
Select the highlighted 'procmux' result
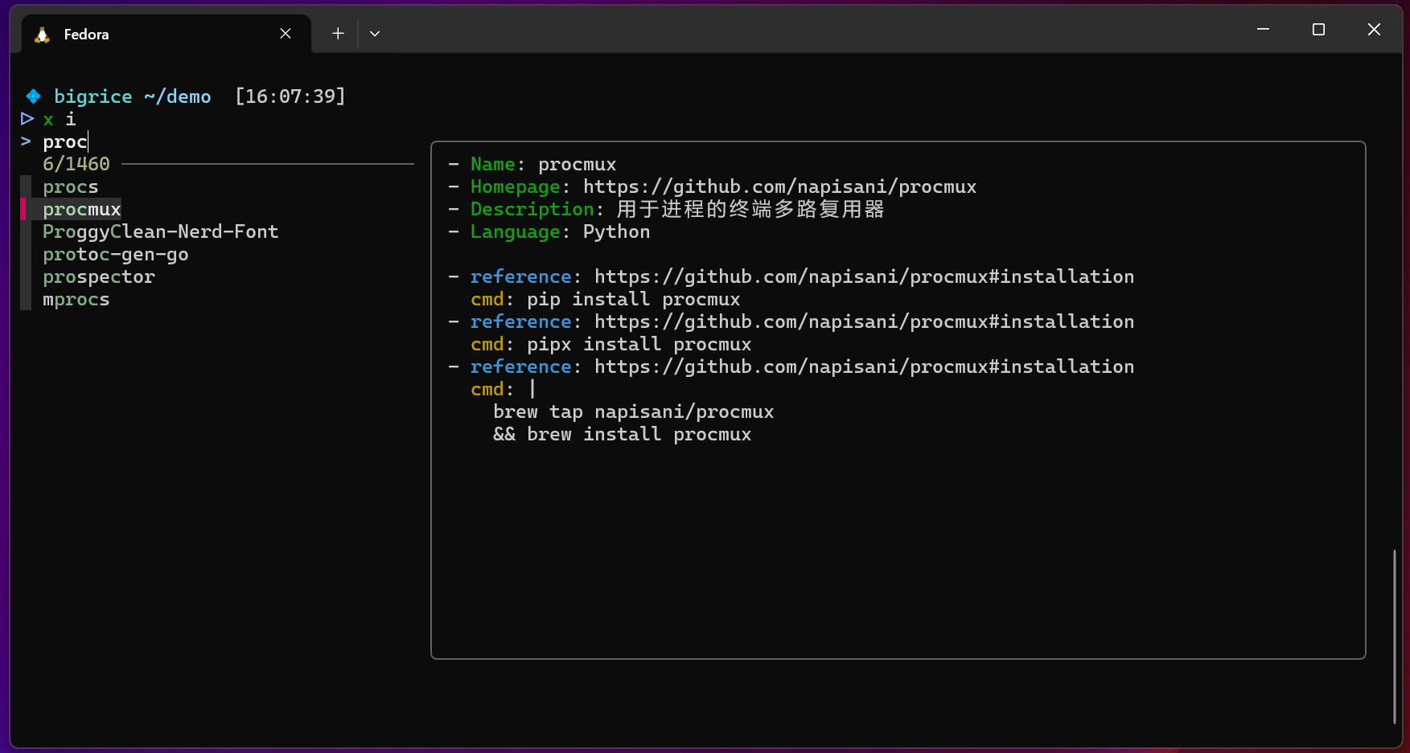(x=82, y=210)
